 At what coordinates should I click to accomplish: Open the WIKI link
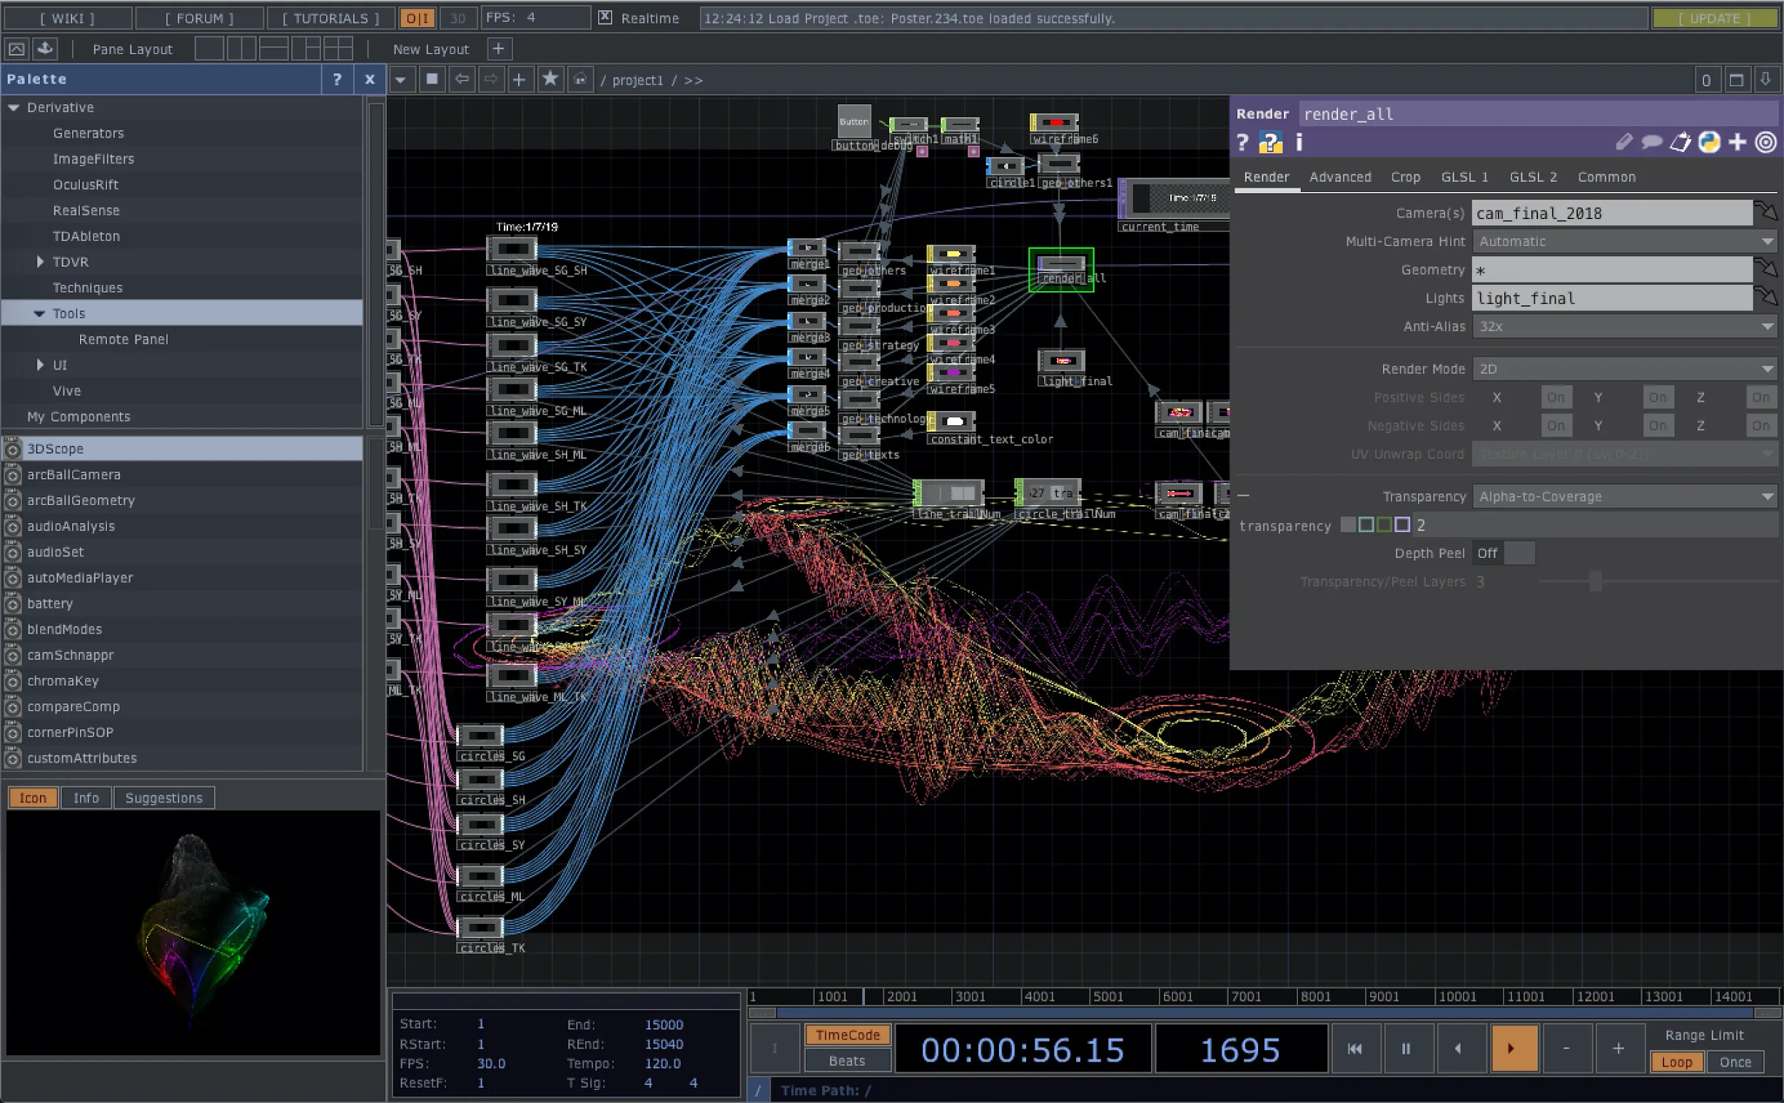click(67, 18)
